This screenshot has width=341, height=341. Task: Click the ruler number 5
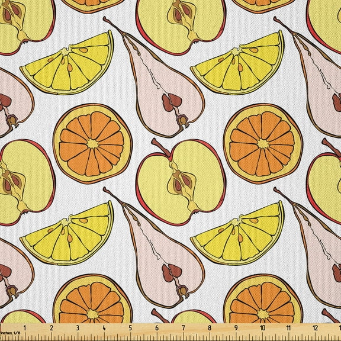(130, 328)
